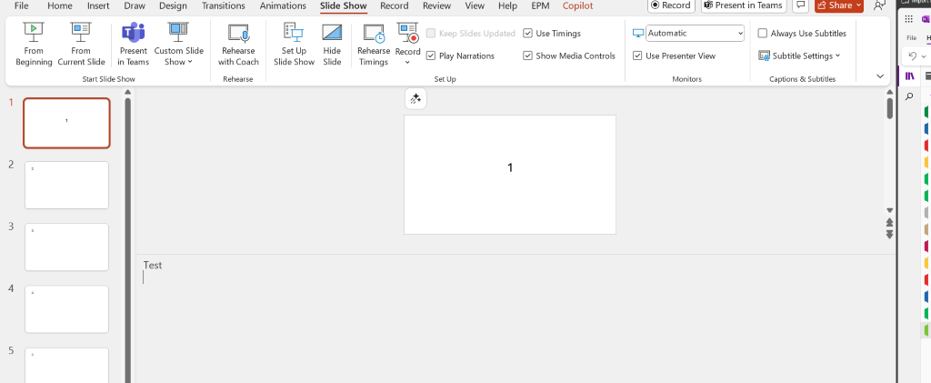
Task: Click the Share button
Action: coord(839,5)
